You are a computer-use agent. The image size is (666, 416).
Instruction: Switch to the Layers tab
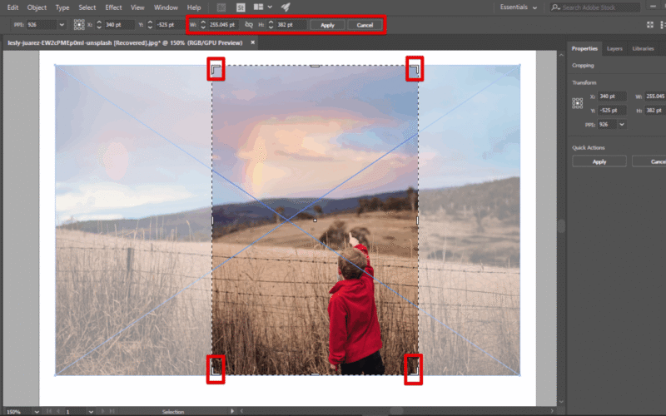pos(614,48)
